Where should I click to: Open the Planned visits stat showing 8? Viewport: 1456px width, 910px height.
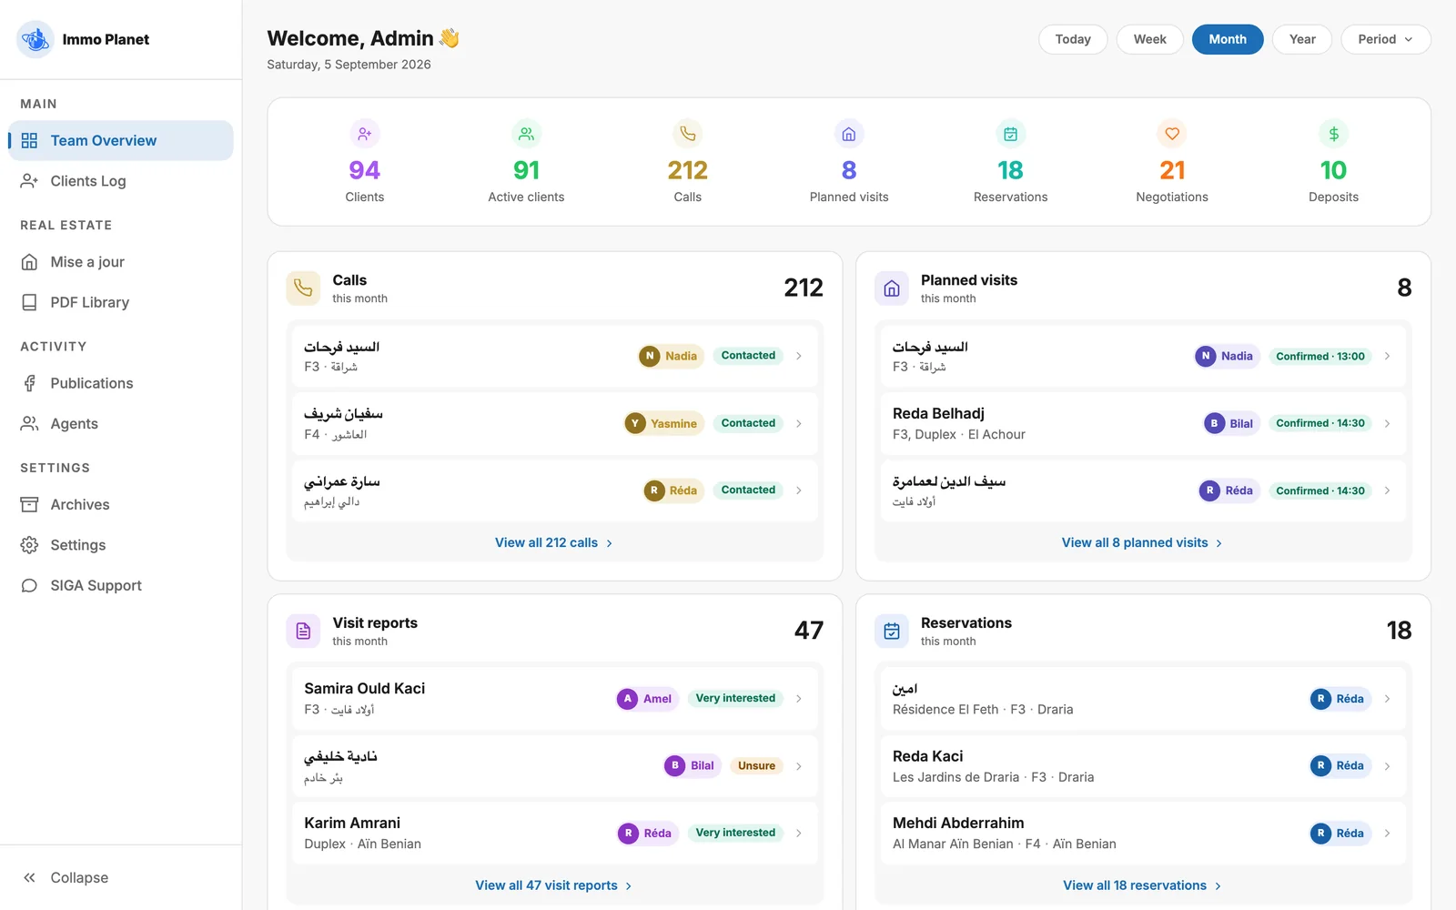pos(849,162)
